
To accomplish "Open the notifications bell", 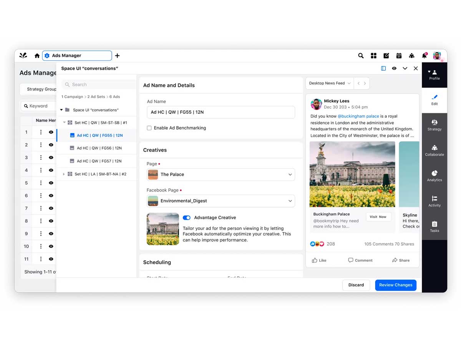I will coord(425,56).
